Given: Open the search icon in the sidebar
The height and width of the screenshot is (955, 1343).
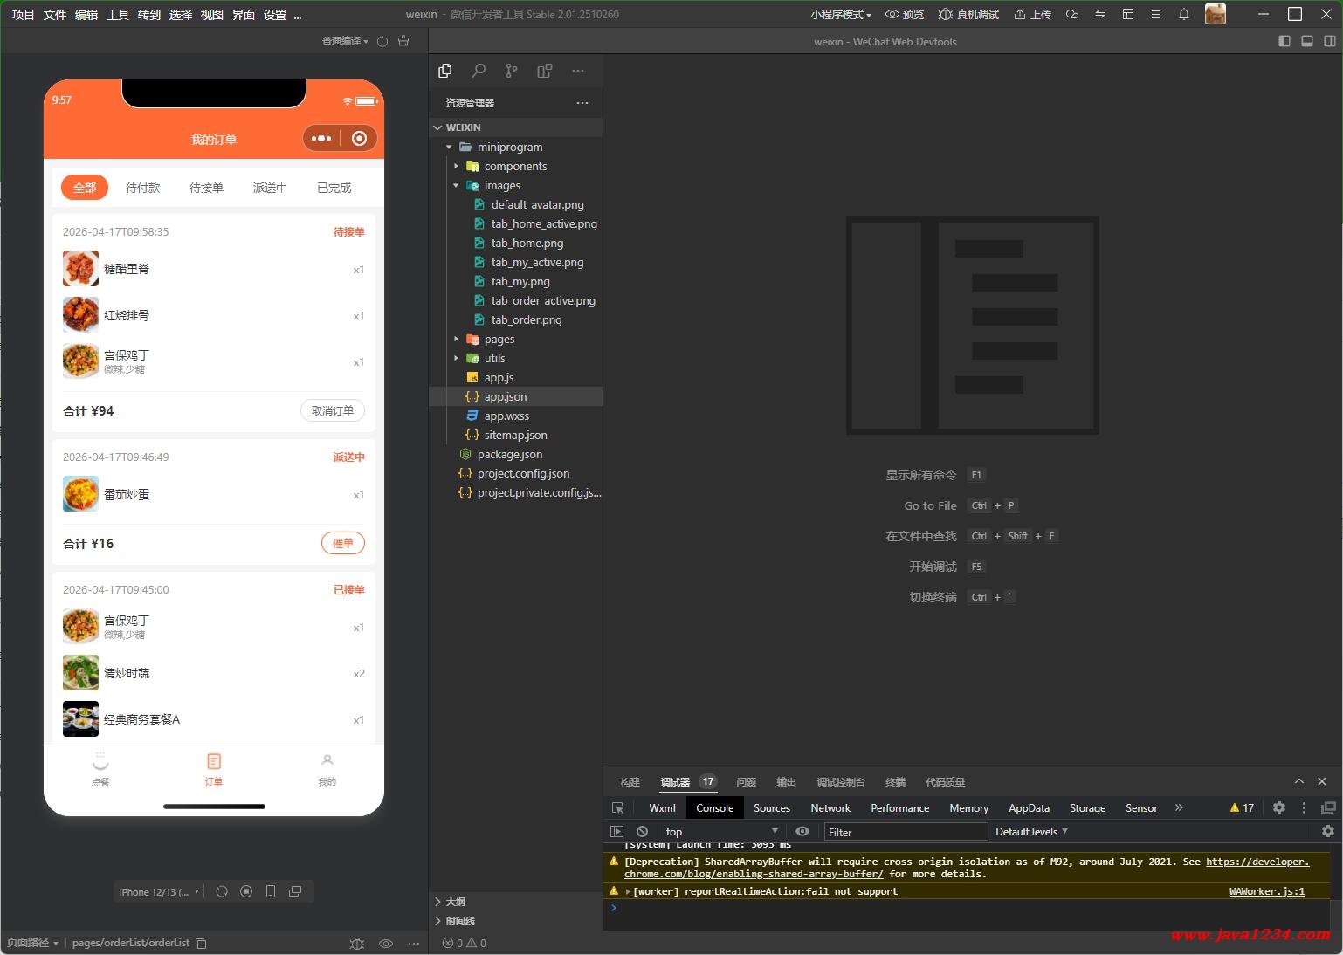Looking at the screenshot, I should click(x=479, y=71).
